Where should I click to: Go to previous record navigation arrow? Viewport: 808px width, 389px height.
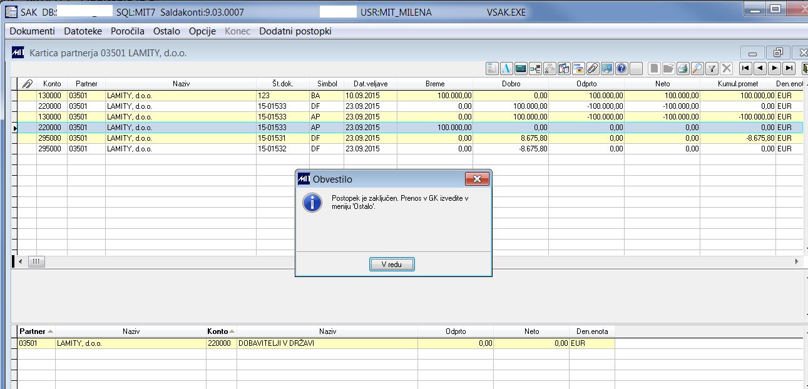click(x=760, y=68)
